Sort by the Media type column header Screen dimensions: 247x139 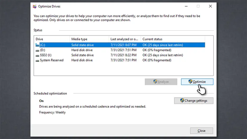(x=89, y=39)
